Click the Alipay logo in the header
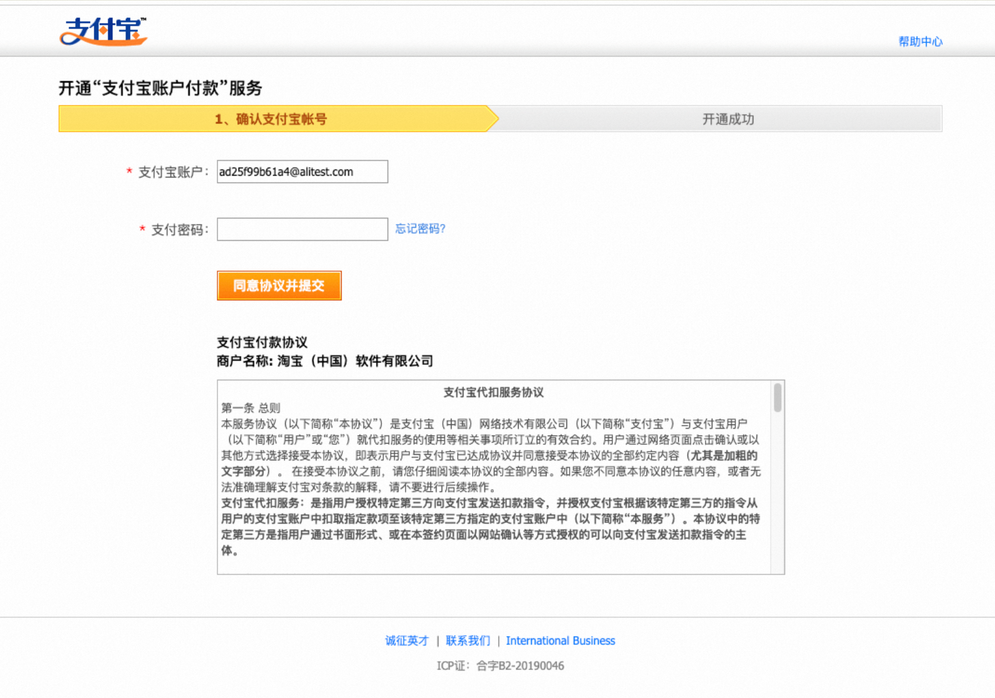The width and height of the screenshot is (995, 698). coord(103,31)
